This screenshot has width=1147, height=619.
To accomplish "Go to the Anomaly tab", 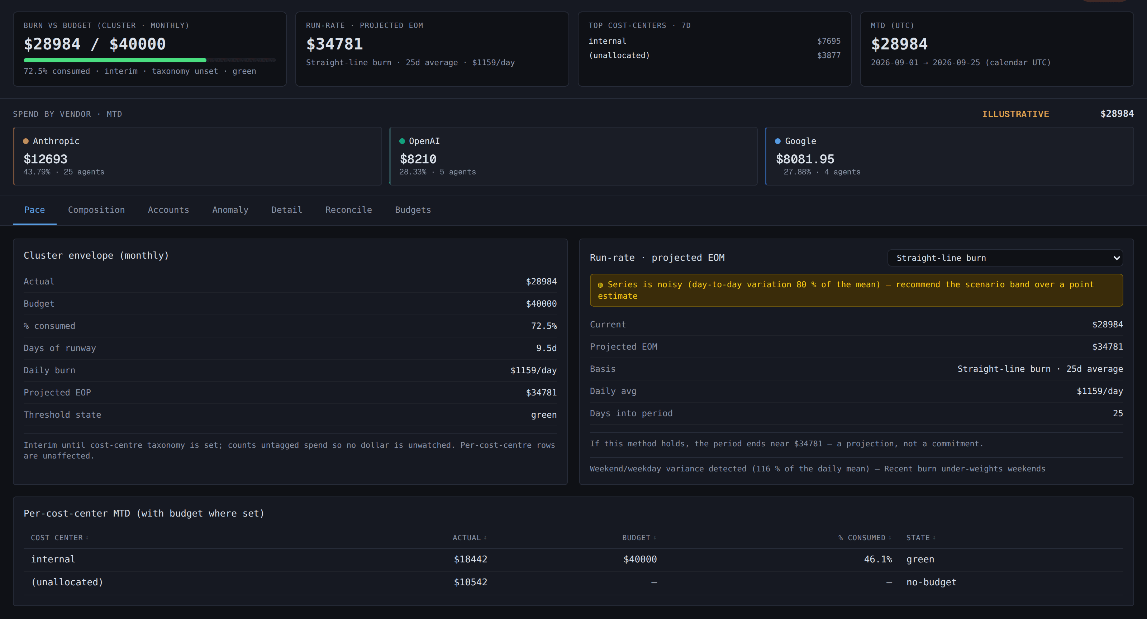I will pos(230,210).
